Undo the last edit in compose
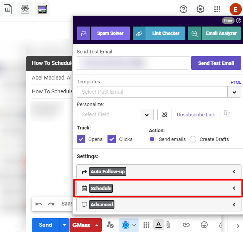 coord(39,204)
